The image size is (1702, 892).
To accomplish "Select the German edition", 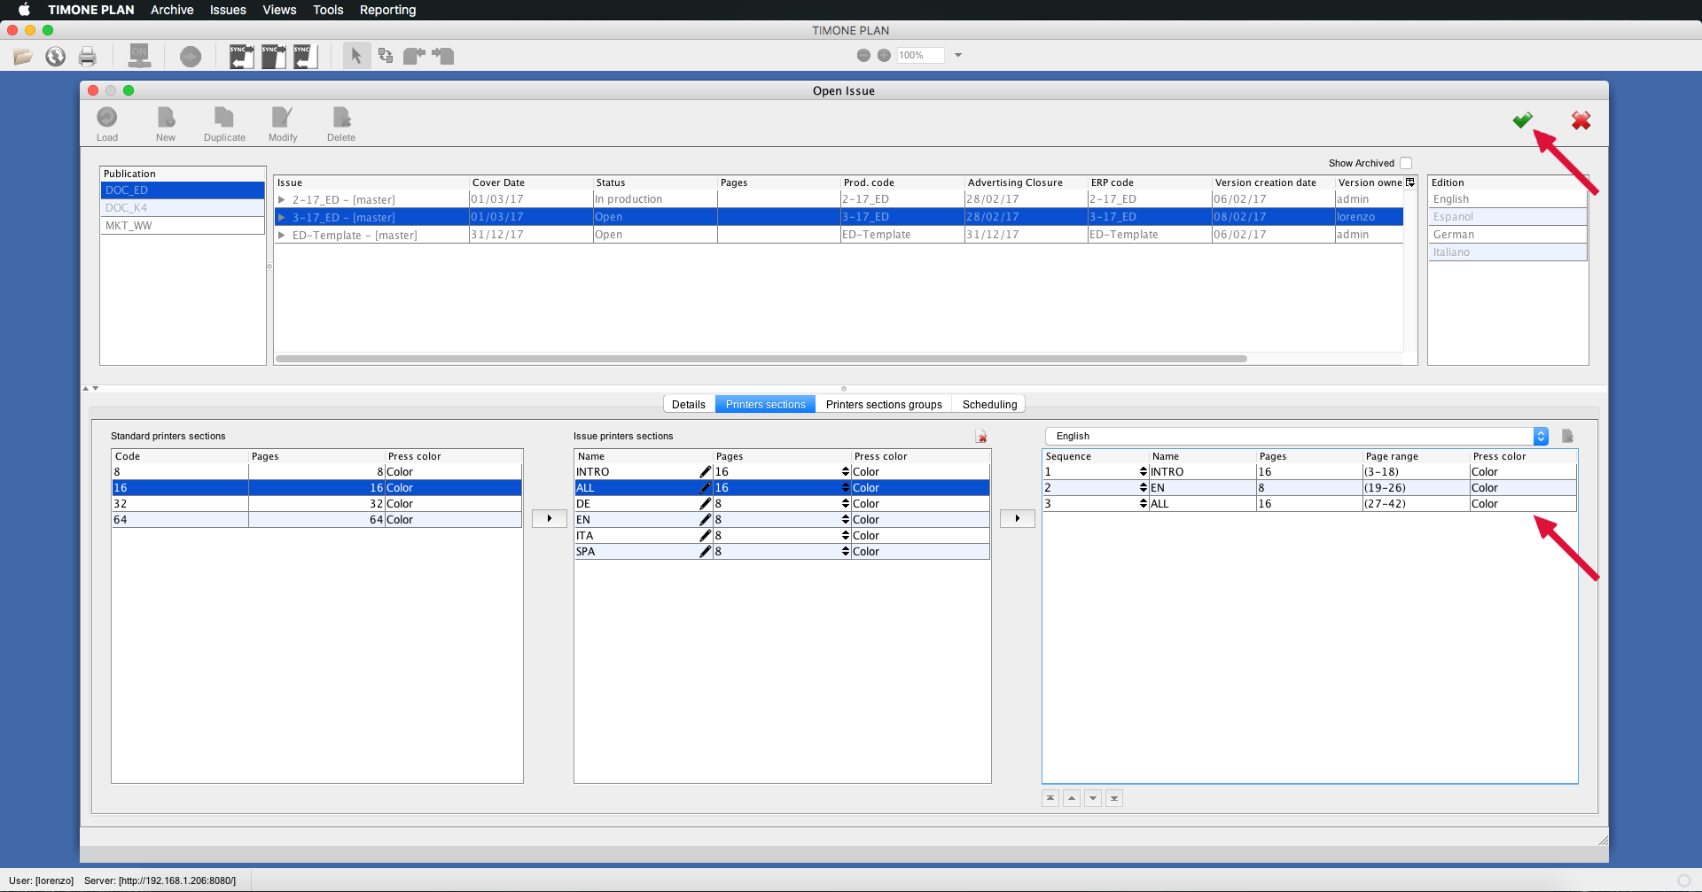I will (x=1508, y=235).
